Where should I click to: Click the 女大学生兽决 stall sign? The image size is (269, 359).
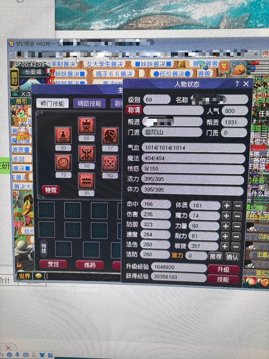click(105, 64)
